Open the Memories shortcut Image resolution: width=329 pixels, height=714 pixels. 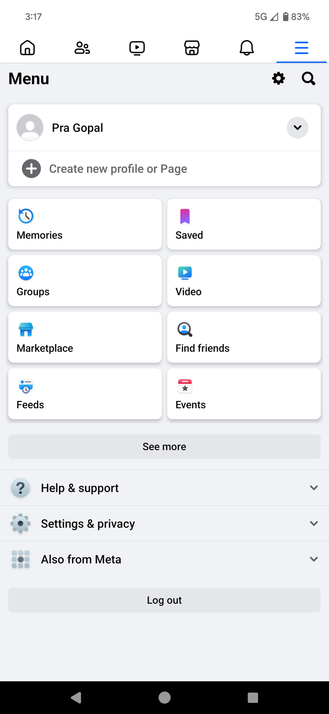(85, 224)
